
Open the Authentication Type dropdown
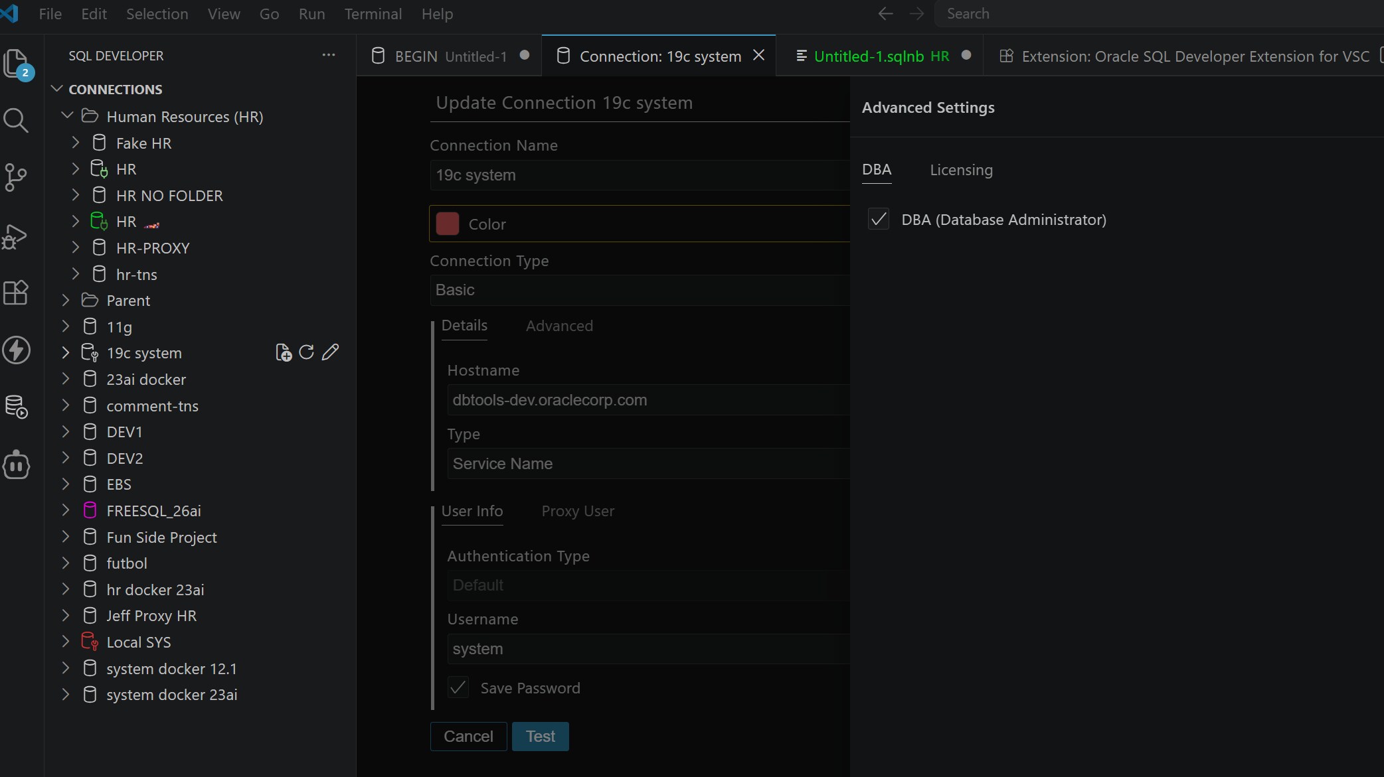click(x=648, y=585)
